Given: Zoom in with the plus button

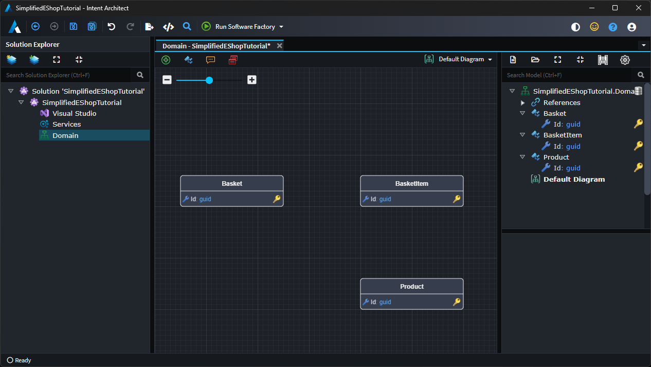Looking at the screenshot, I should (x=252, y=80).
